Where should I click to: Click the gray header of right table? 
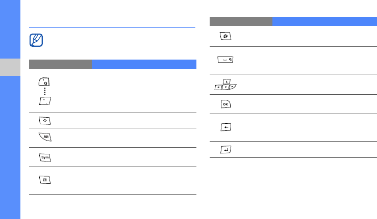(241, 21)
